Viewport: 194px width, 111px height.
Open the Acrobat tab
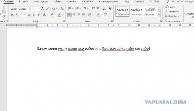click(154, 2)
